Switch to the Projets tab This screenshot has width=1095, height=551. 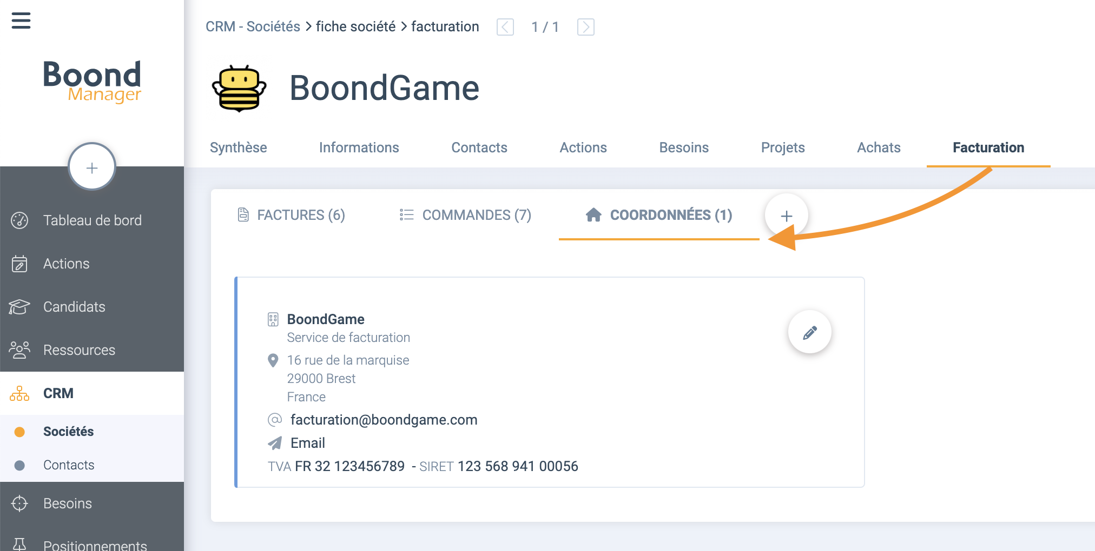click(783, 147)
